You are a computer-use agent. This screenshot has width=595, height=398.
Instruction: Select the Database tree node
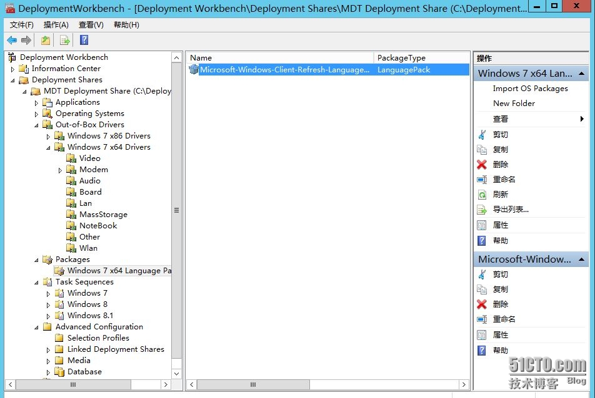[84, 372]
